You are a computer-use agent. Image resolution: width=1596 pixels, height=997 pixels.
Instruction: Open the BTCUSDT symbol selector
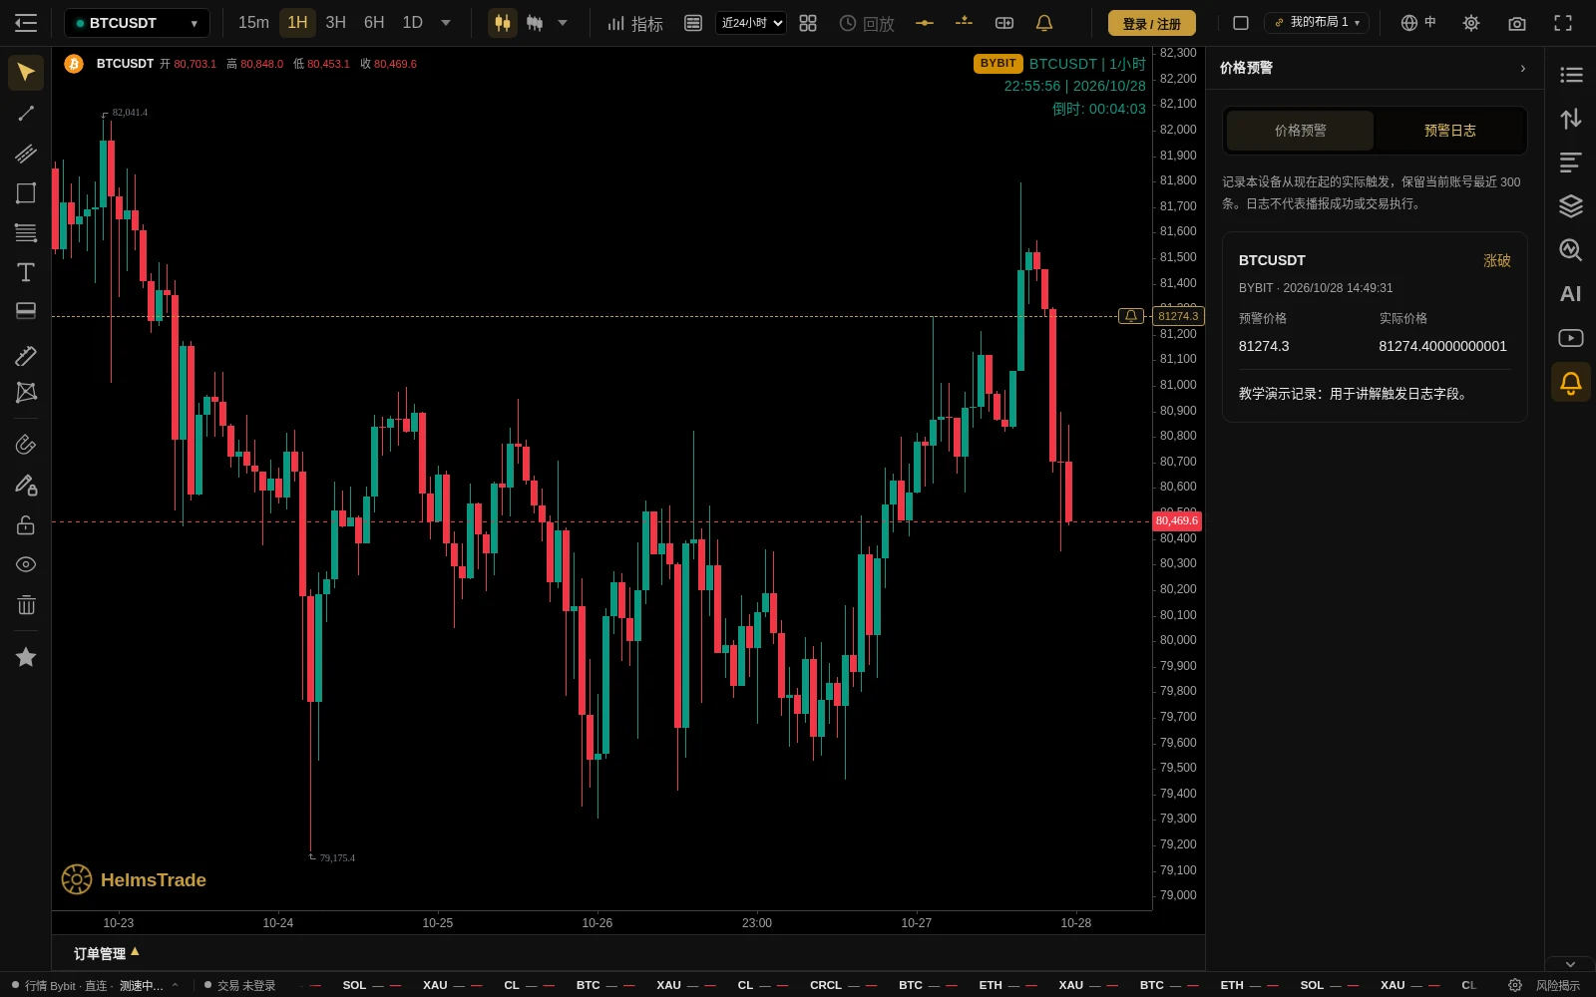point(137,23)
